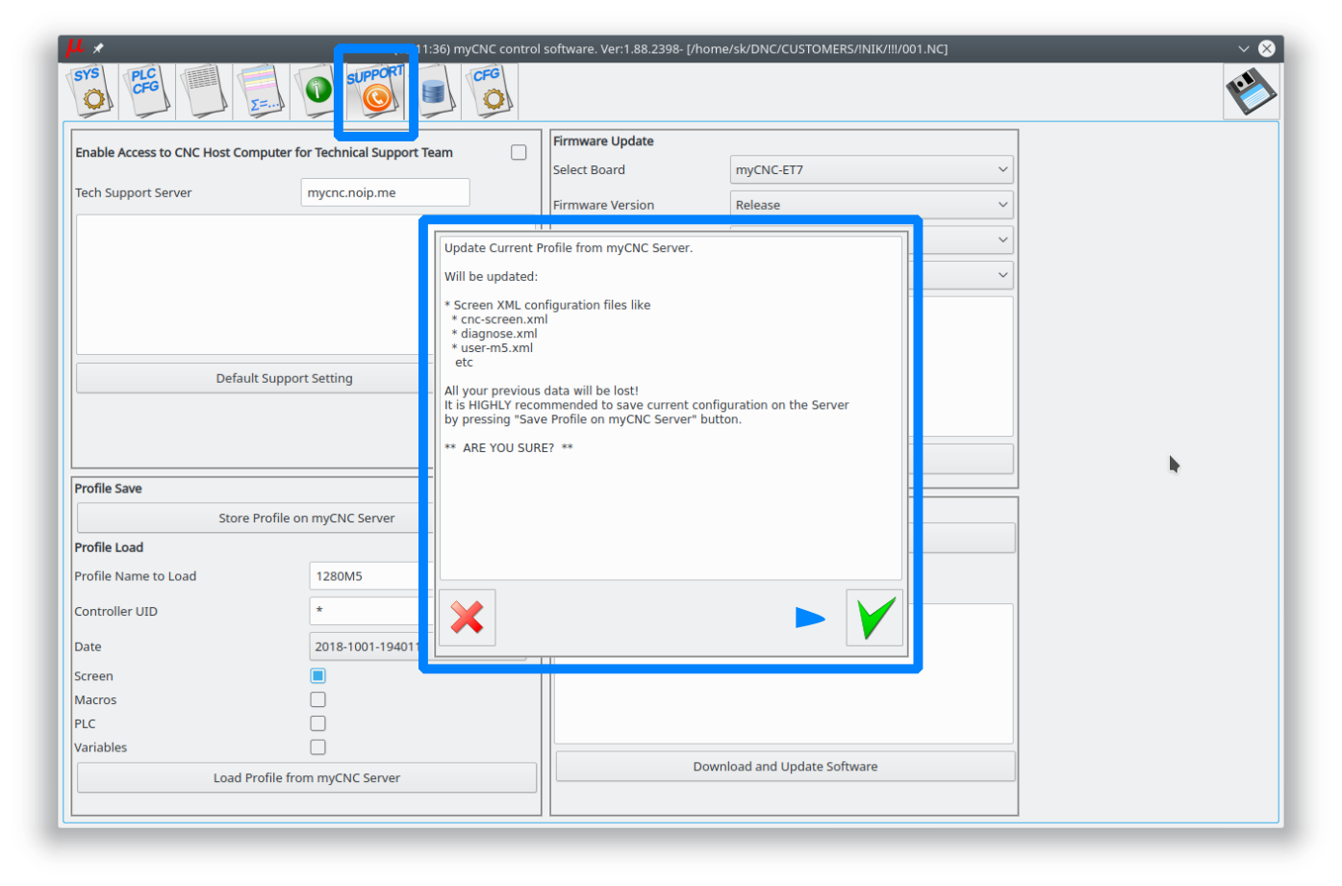Viewport: 1342px width, 886px height.
Task: Open the SYS settings page
Action: pyautogui.click(x=90, y=90)
